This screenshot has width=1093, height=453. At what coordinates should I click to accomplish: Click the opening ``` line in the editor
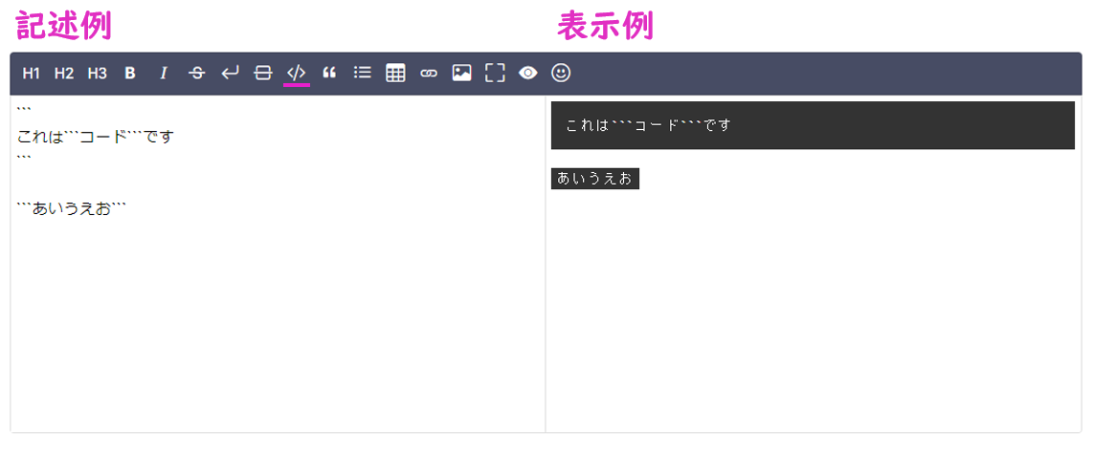(x=24, y=111)
